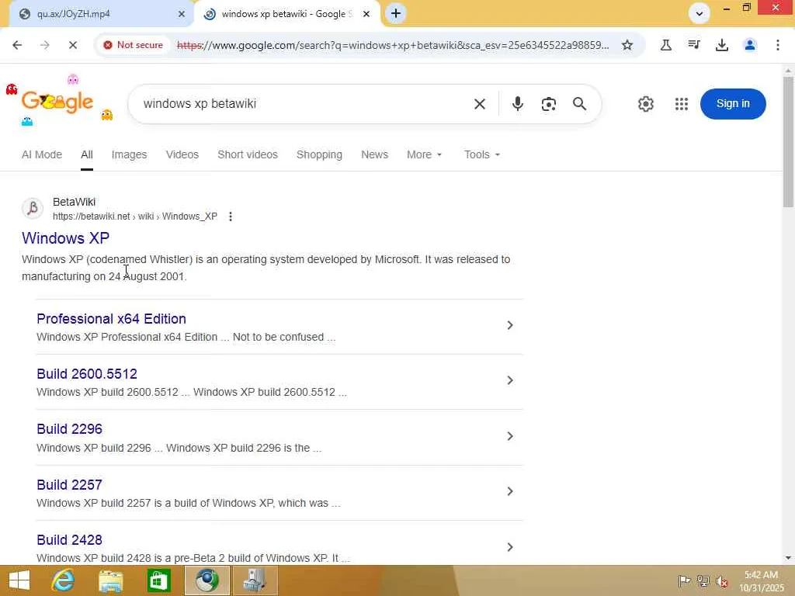Open Chrome's three-dot menu
The width and height of the screenshot is (795, 596).
pyautogui.click(x=778, y=45)
